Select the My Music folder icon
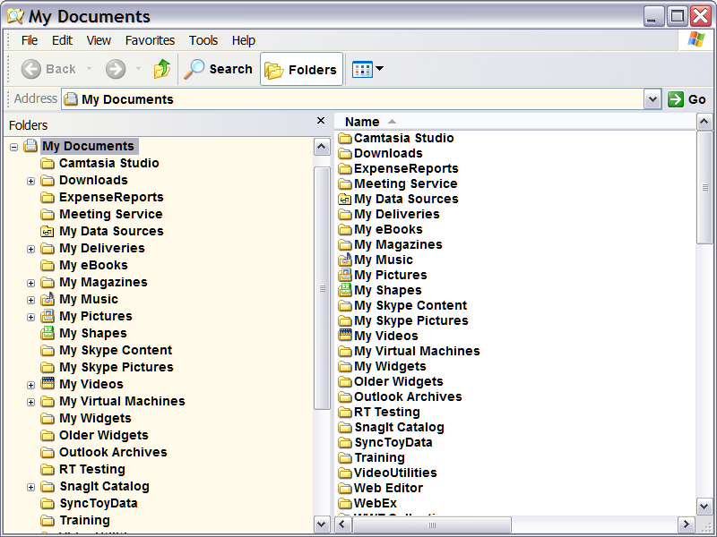The height and width of the screenshot is (537, 717). coord(346,260)
